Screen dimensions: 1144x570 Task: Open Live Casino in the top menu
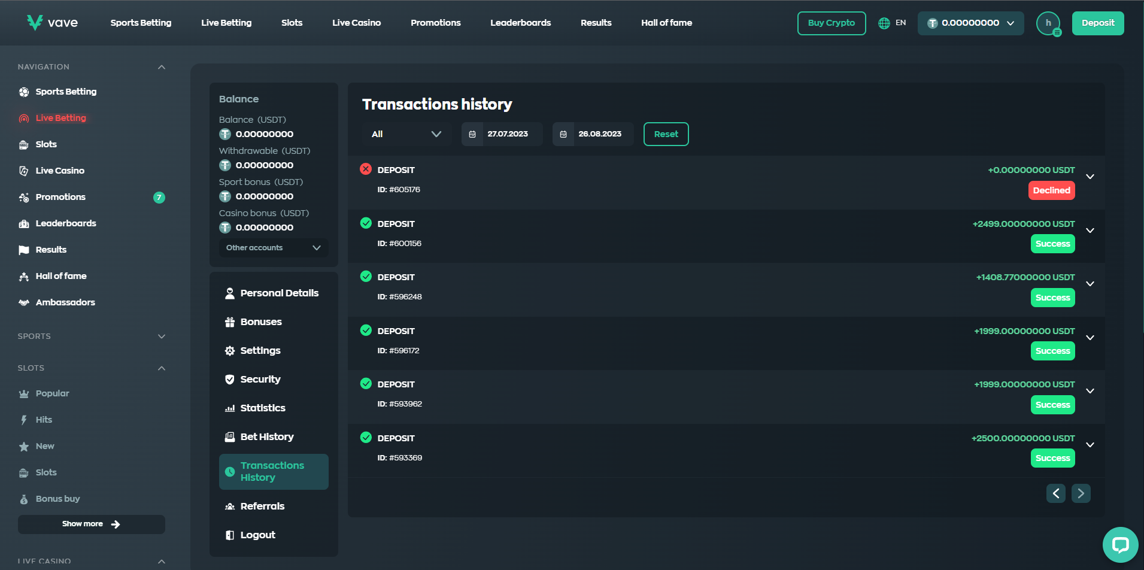(x=356, y=23)
